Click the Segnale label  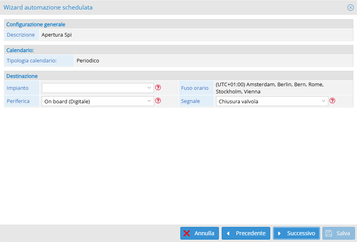[190, 101]
